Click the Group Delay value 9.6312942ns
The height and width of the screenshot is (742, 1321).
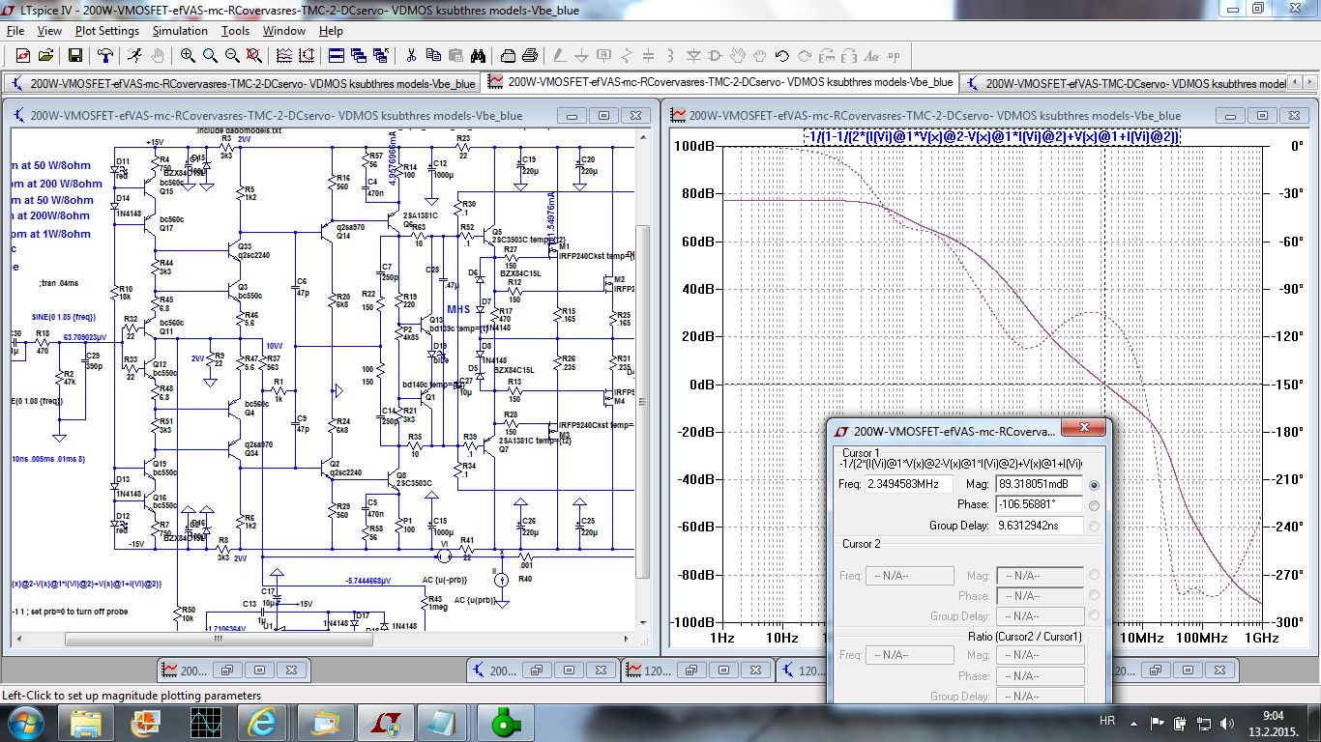pyautogui.click(x=1040, y=526)
